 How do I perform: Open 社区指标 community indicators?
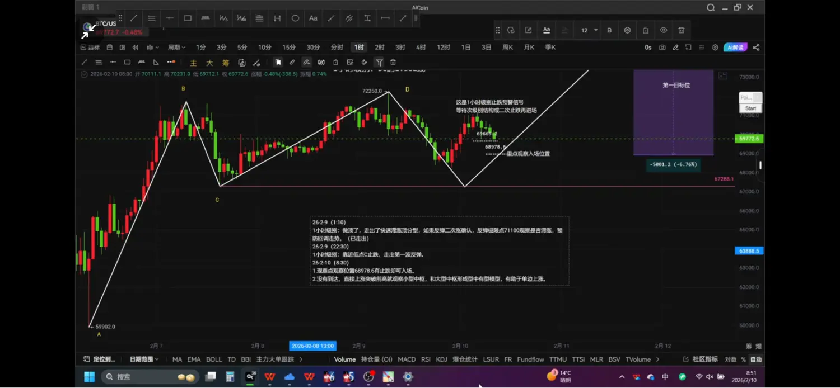[701, 359]
